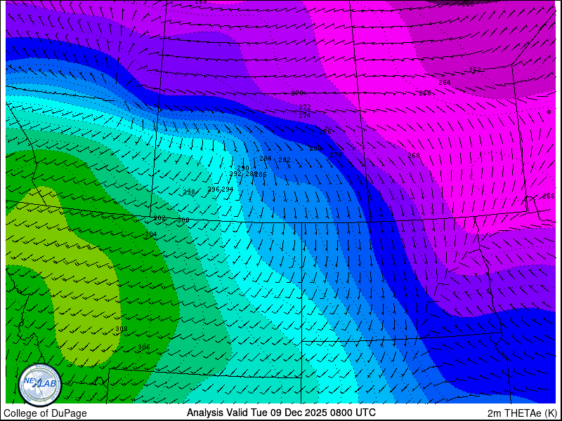Pick the 274 contour value
The width and height of the screenshot is (562, 421).
click(305, 115)
